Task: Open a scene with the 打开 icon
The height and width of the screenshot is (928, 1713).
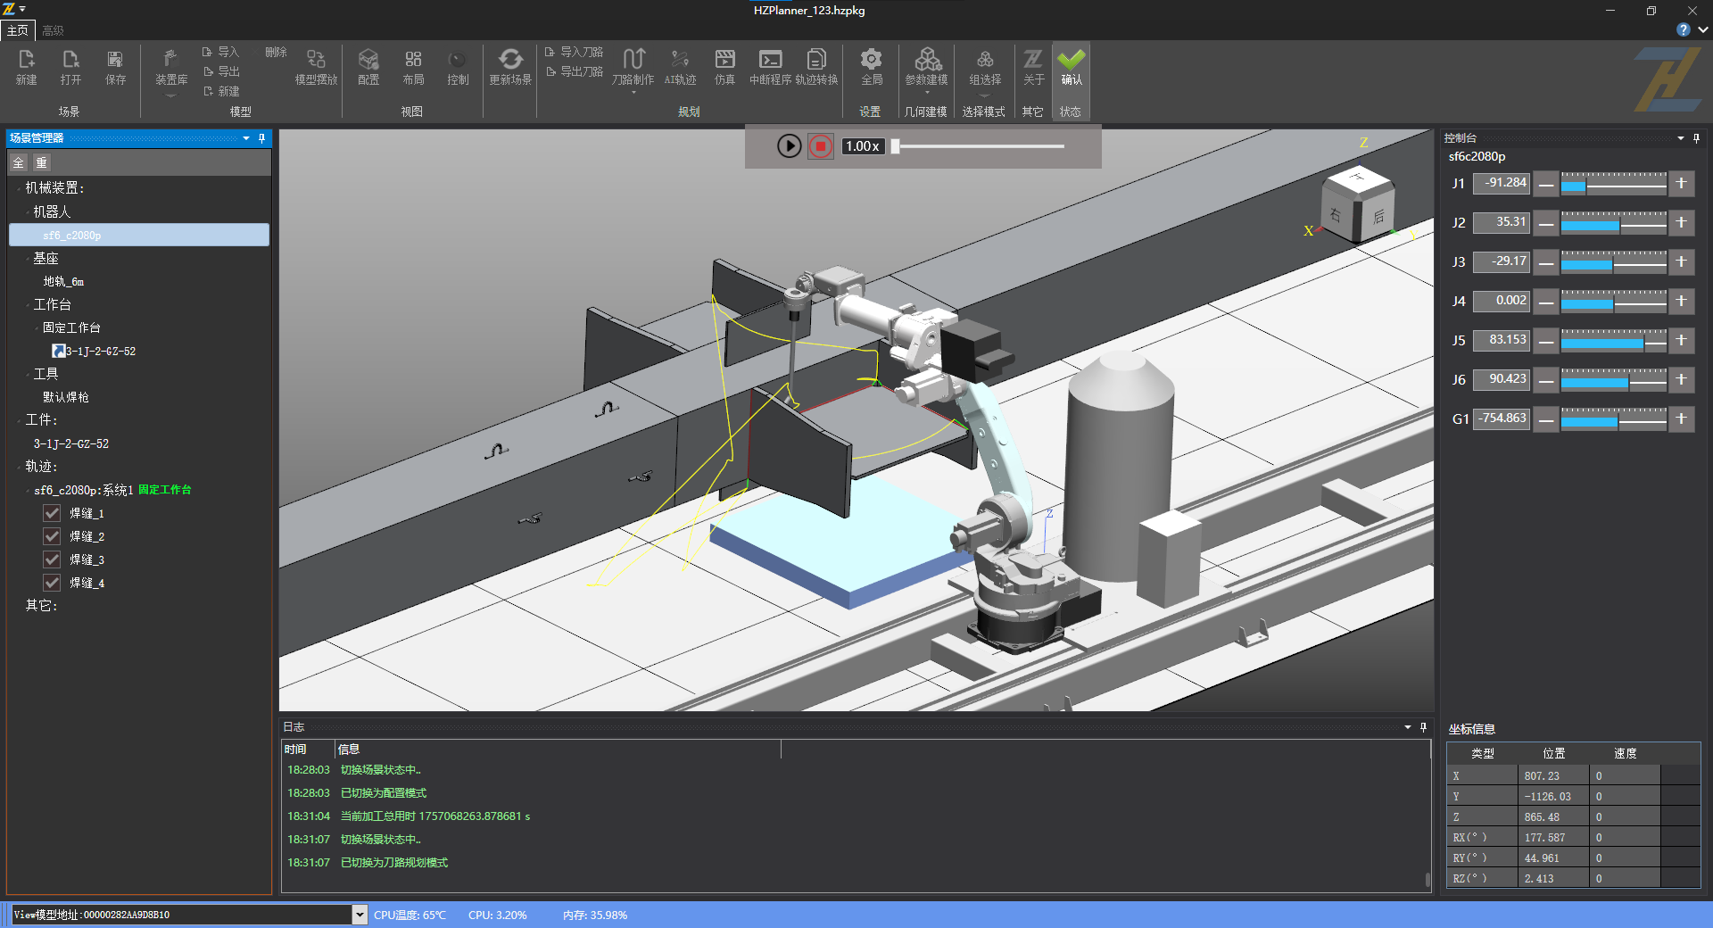Action: [x=70, y=67]
